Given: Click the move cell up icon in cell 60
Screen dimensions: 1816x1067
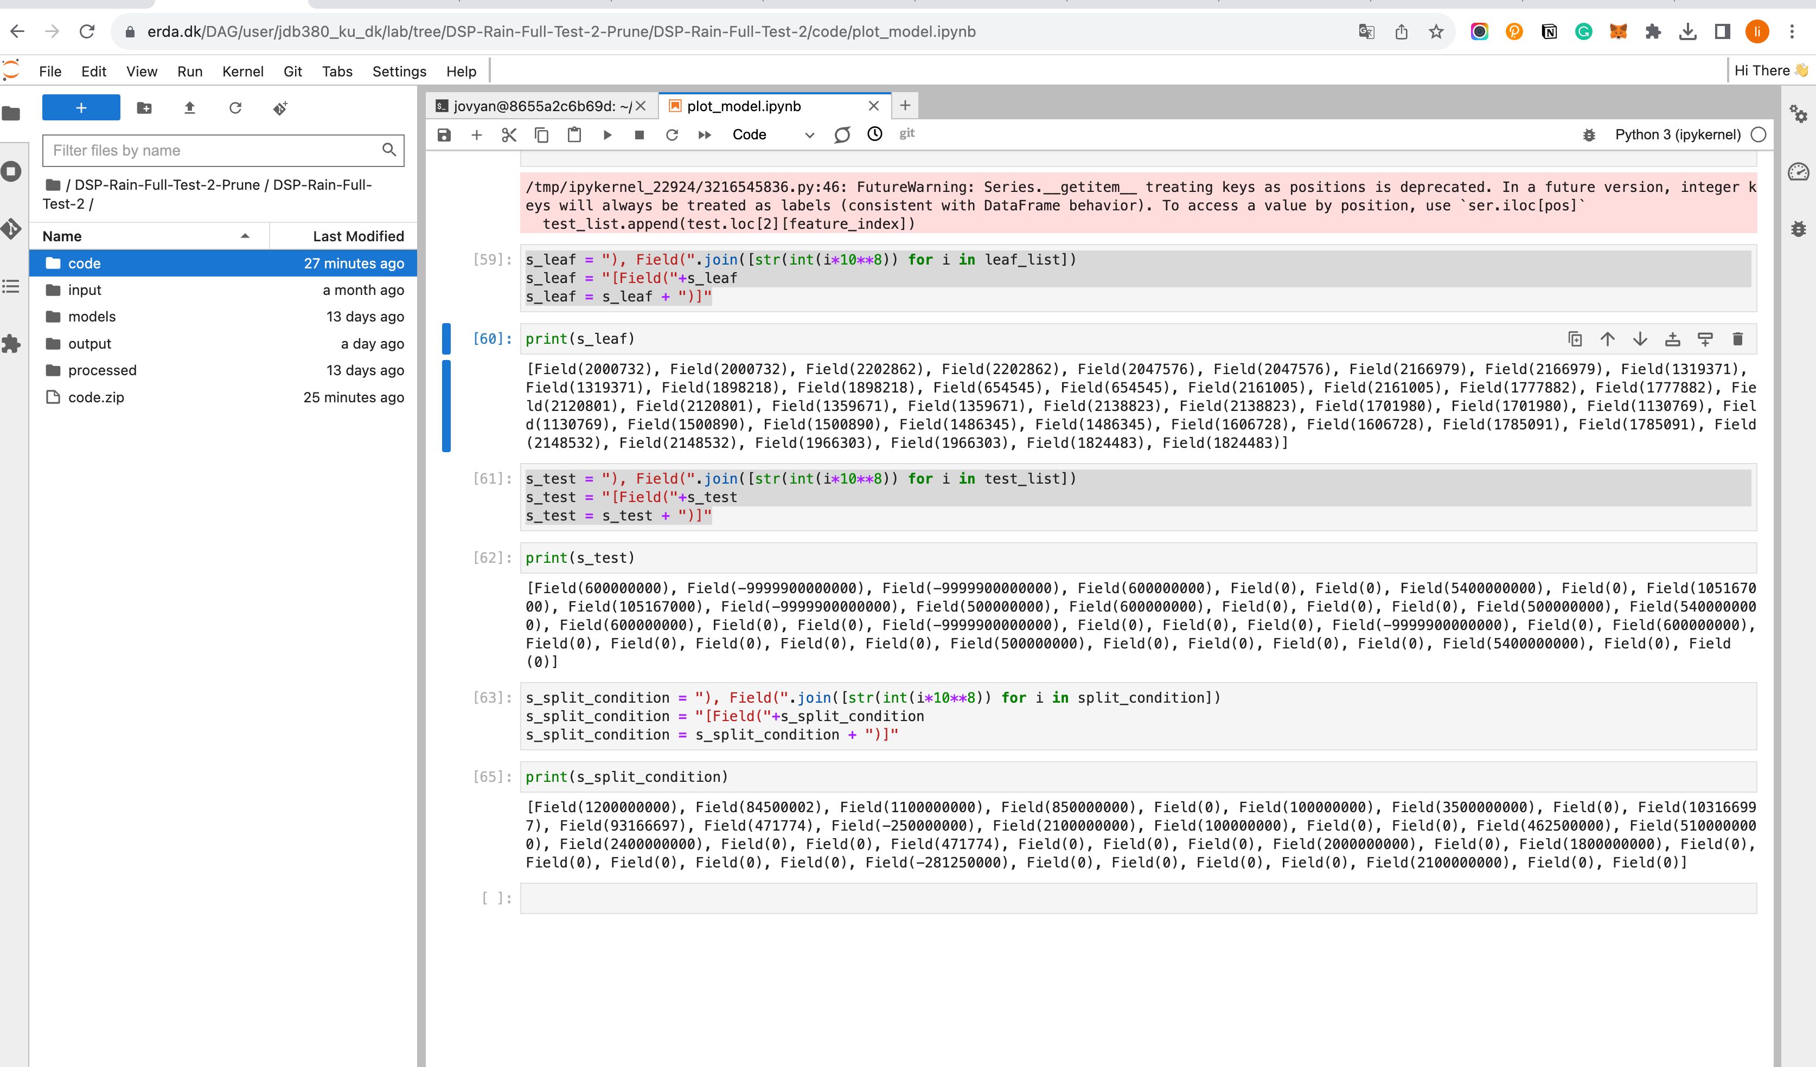Looking at the screenshot, I should 1609,339.
